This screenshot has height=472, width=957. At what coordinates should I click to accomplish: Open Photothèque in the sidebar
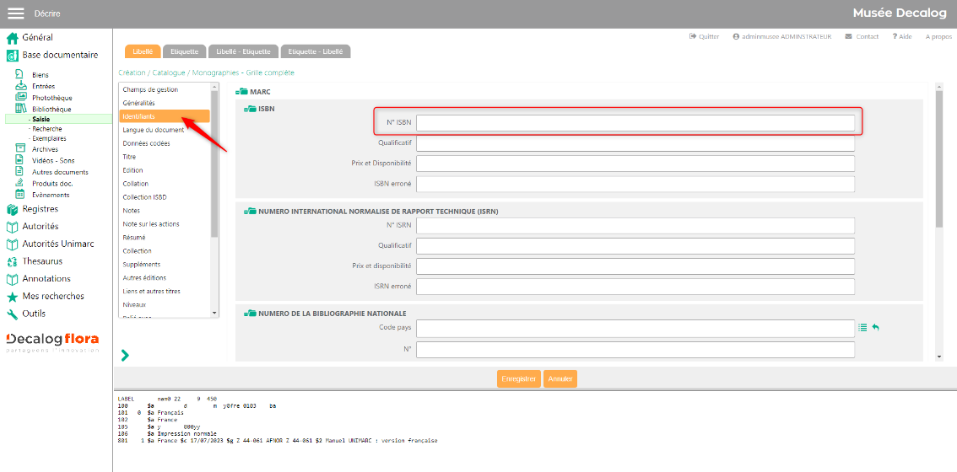tap(51, 98)
